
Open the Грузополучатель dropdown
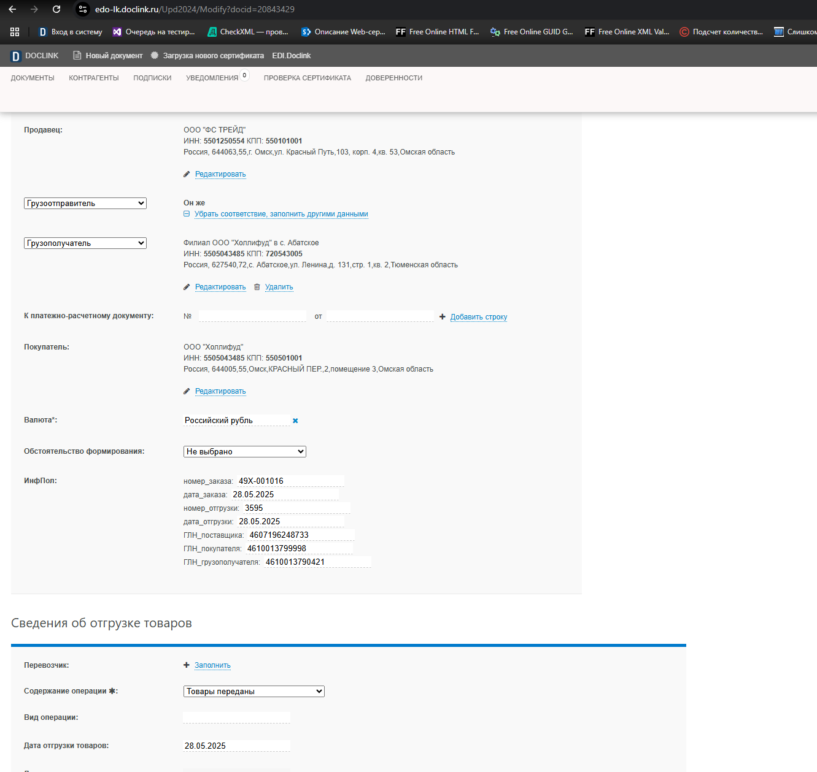coord(85,243)
